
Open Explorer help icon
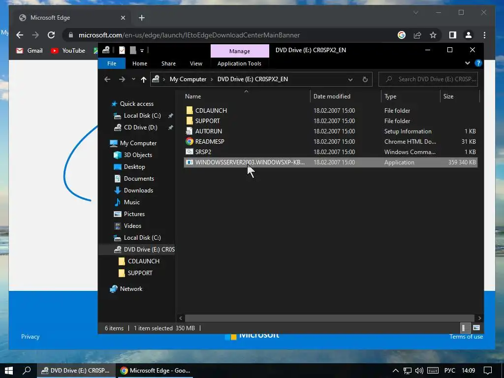pos(478,63)
